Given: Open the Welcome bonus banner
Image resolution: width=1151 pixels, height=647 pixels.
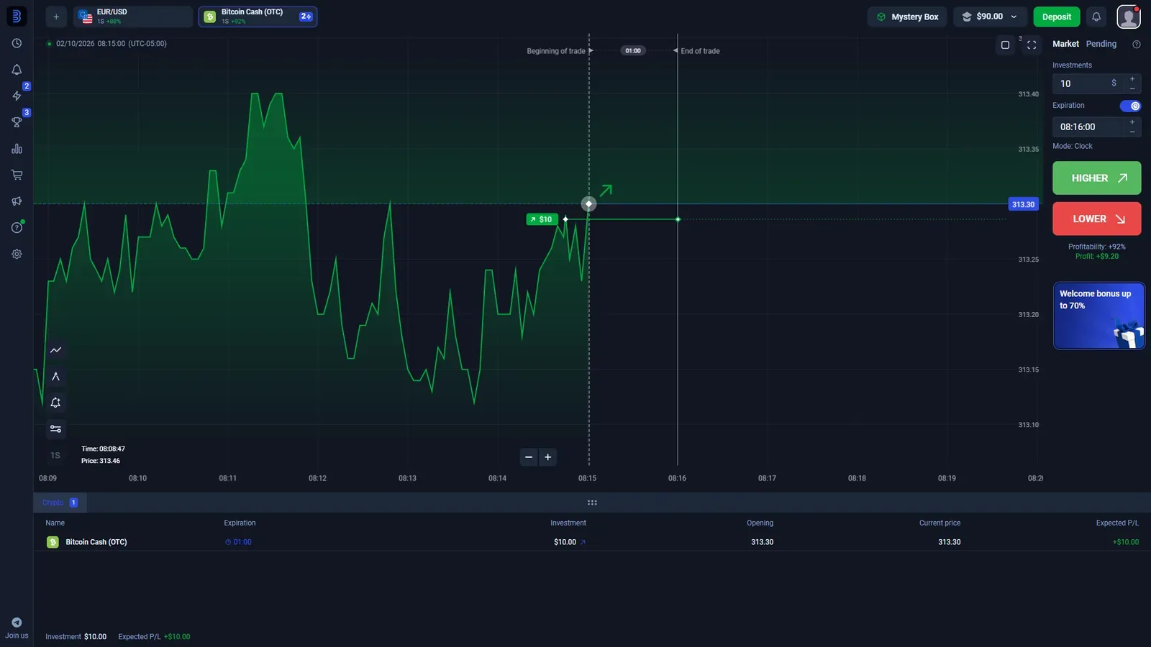Looking at the screenshot, I should point(1098,316).
